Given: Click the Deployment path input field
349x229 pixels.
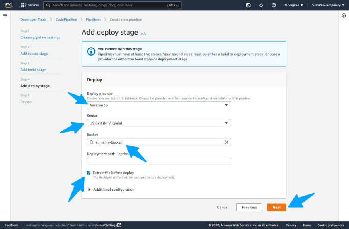Looking at the screenshot, I should click(x=159, y=161).
